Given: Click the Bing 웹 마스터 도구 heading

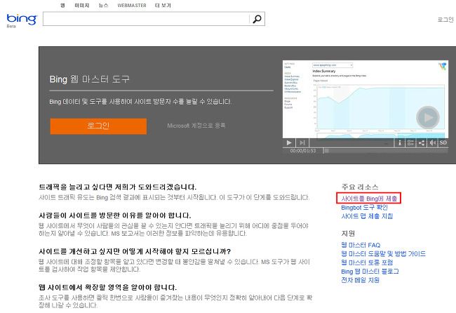Looking at the screenshot, I should (89, 79).
